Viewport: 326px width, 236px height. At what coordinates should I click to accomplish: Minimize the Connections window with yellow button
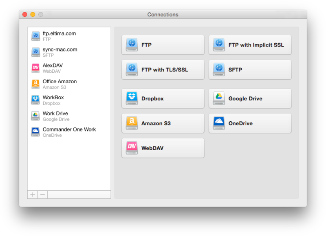pos(33,14)
